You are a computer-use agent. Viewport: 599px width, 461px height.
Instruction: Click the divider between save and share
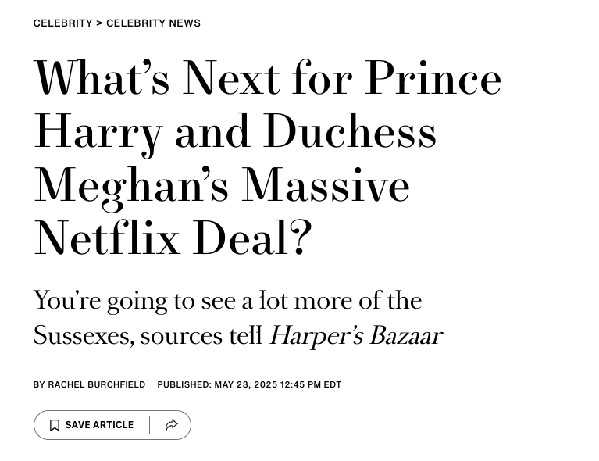pyautogui.click(x=150, y=425)
